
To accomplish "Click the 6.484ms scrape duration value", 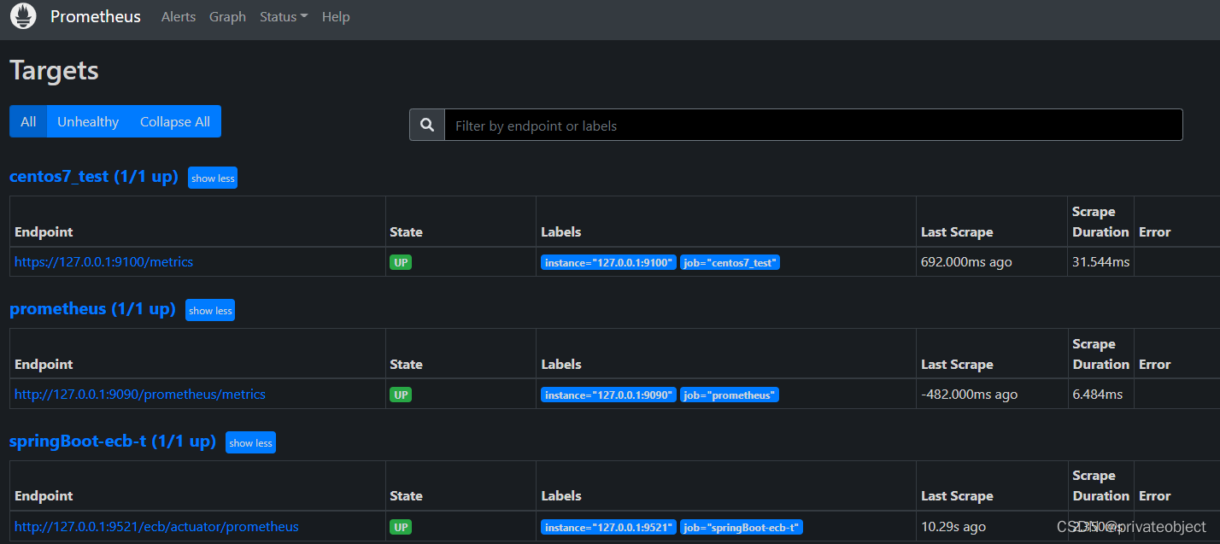I will click(x=1097, y=395).
